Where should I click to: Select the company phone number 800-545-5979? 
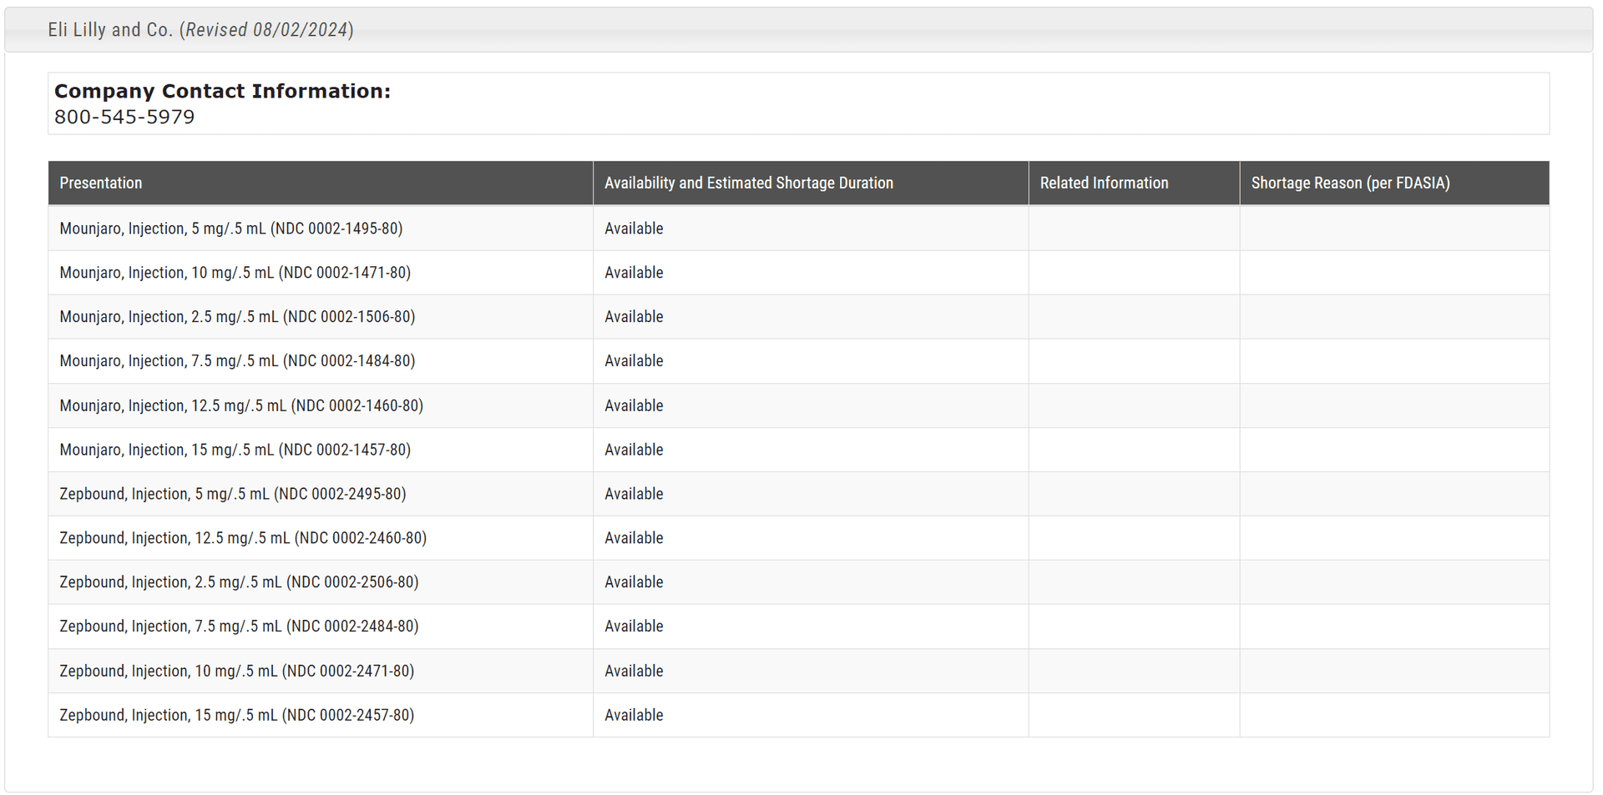pos(124,118)
